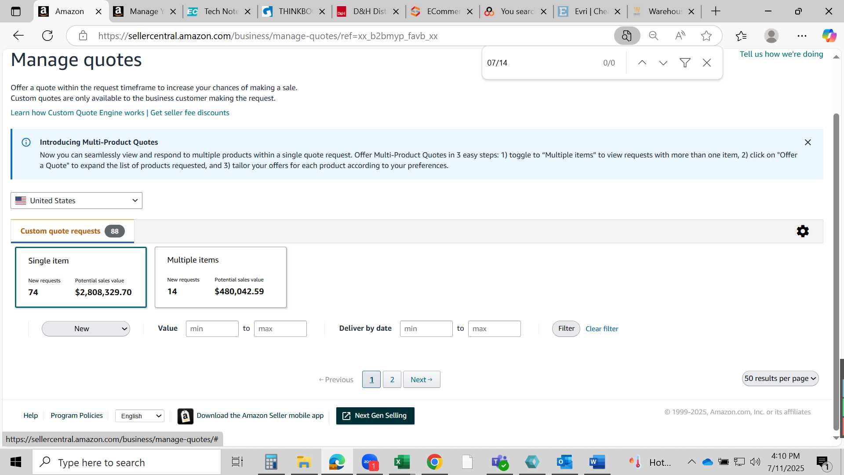Open Get seller fee discounts link
Image resolution: width=844 pixels, height=475 pixels.
click(190, 113)
